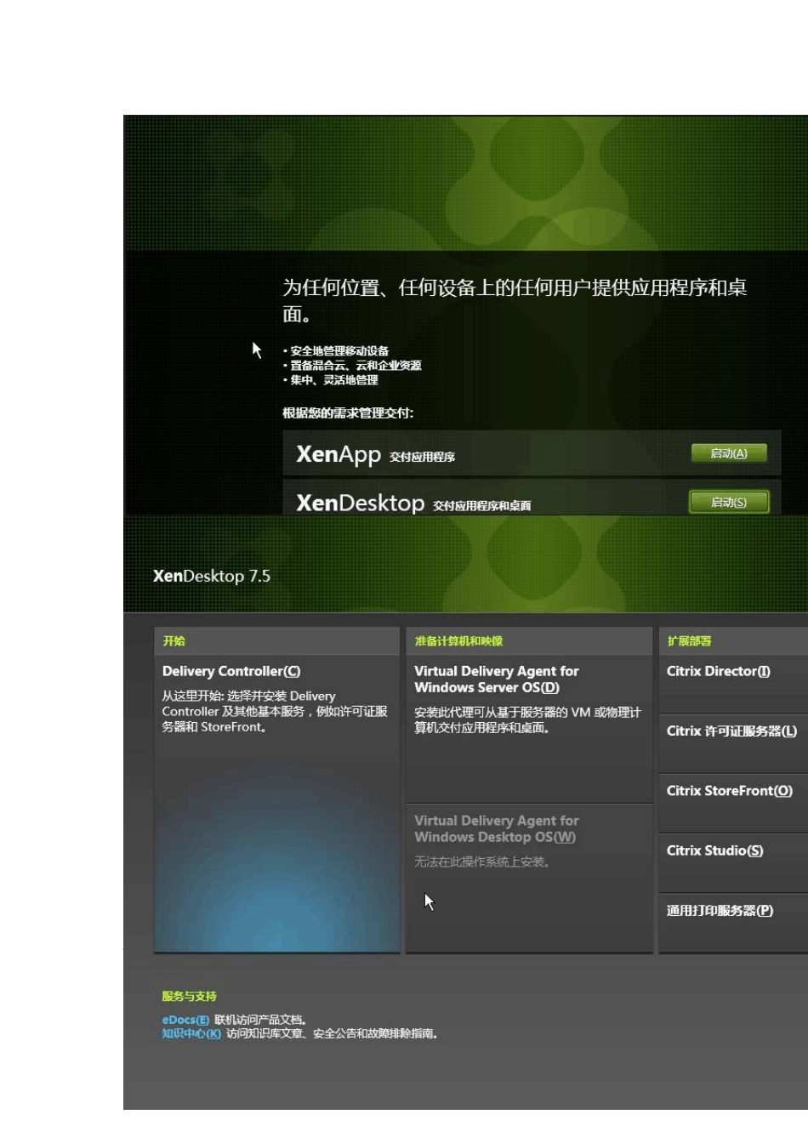Click the 无法在此操作系统上安装 message
The height and width of the screenshot is (1143, 808).
coord(482,862)
